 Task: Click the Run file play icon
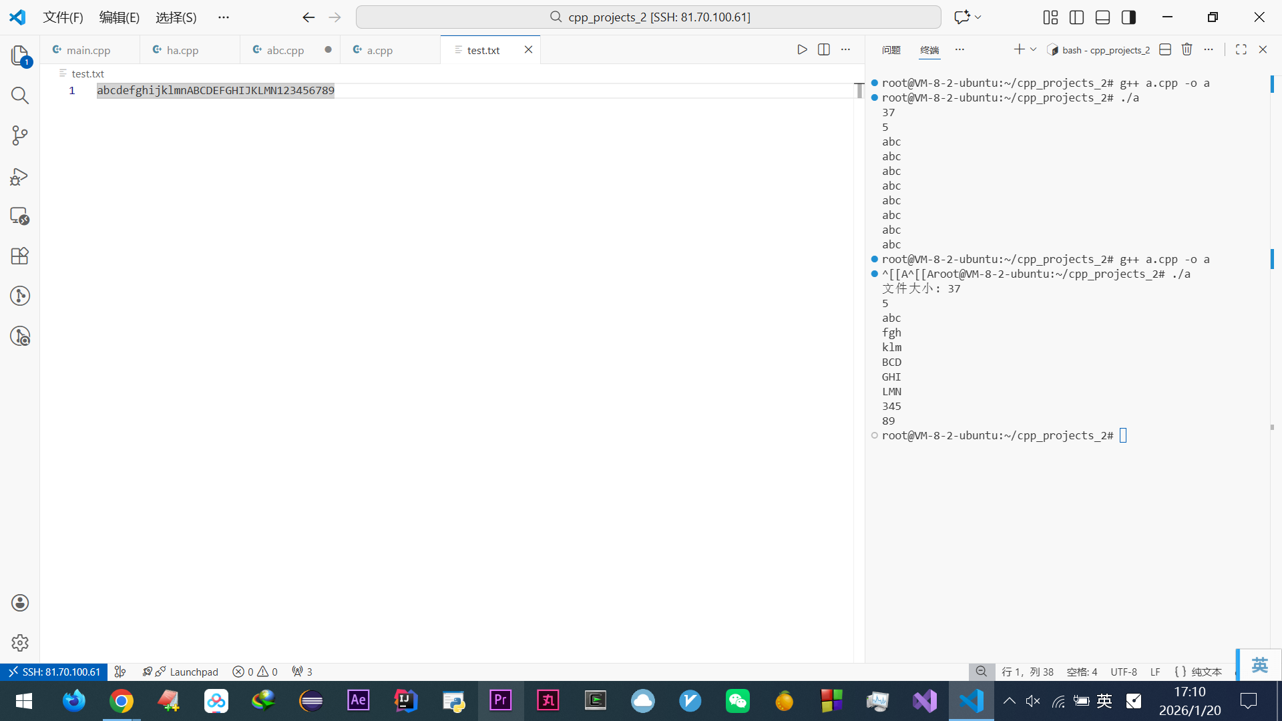[802, 49]
